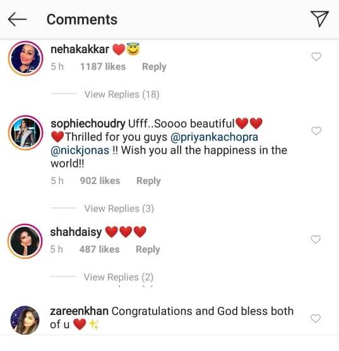Screen dimensions: 339x351
Task: Open the direct message paper plane icon
Action: [319, 19]
